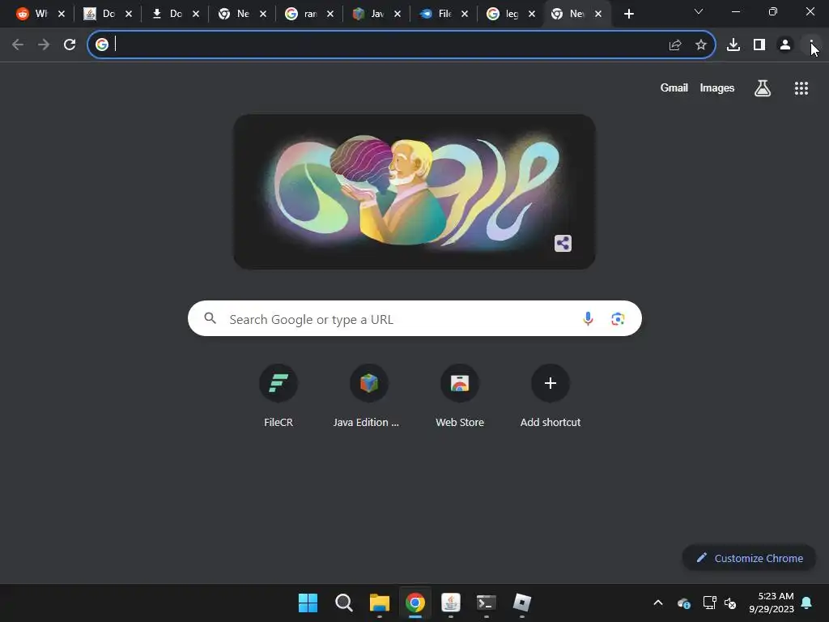The image size is (829, 622).
Task: Open the Web Store shortcut
Action: [460, 397]
